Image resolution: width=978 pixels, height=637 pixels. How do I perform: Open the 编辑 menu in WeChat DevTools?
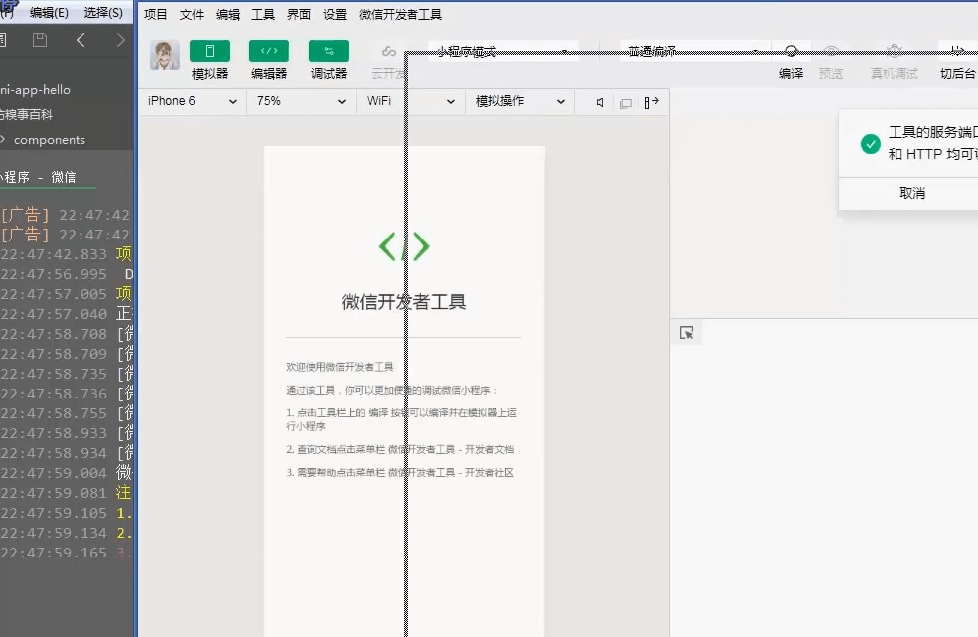227,14
